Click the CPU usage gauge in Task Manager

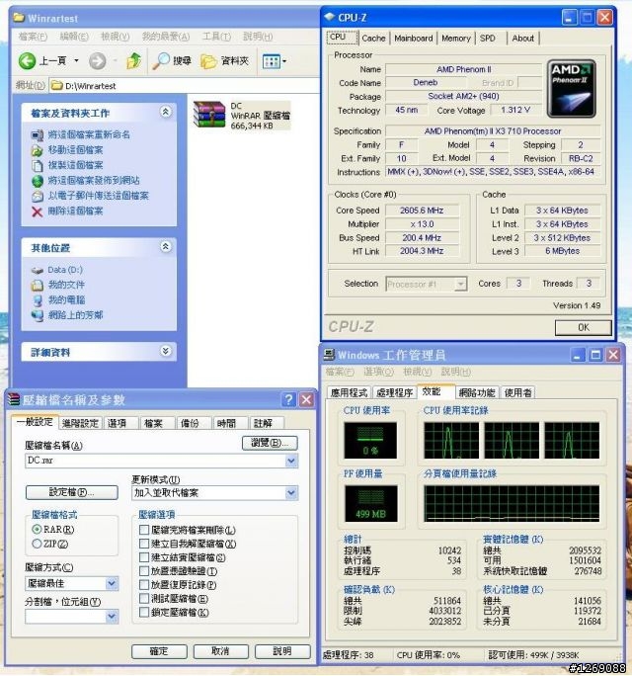point(370,440)
